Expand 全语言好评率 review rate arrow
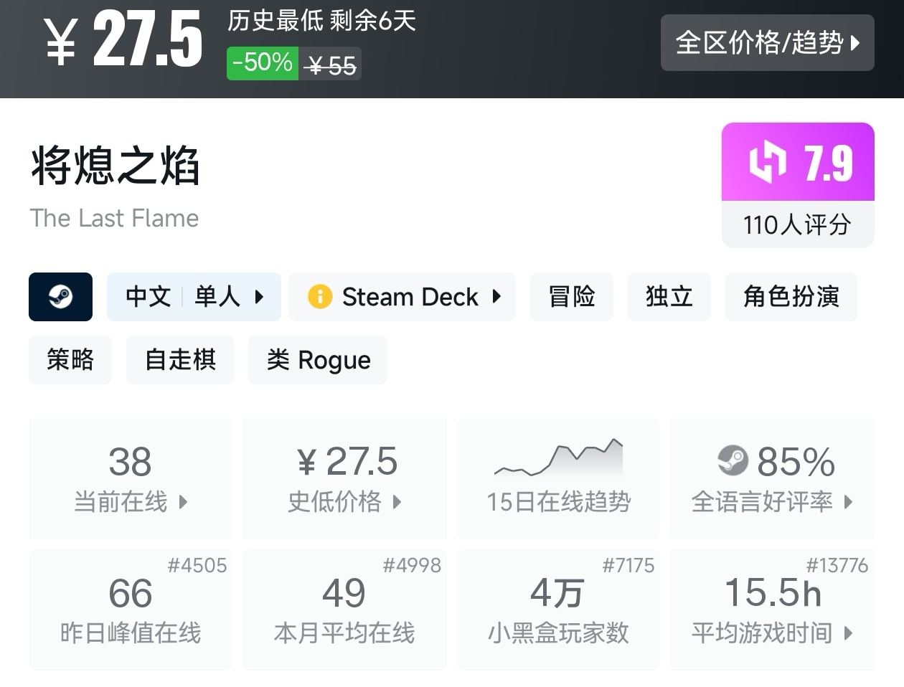Screen dimensions: 904x687 (x=848, y=501)
